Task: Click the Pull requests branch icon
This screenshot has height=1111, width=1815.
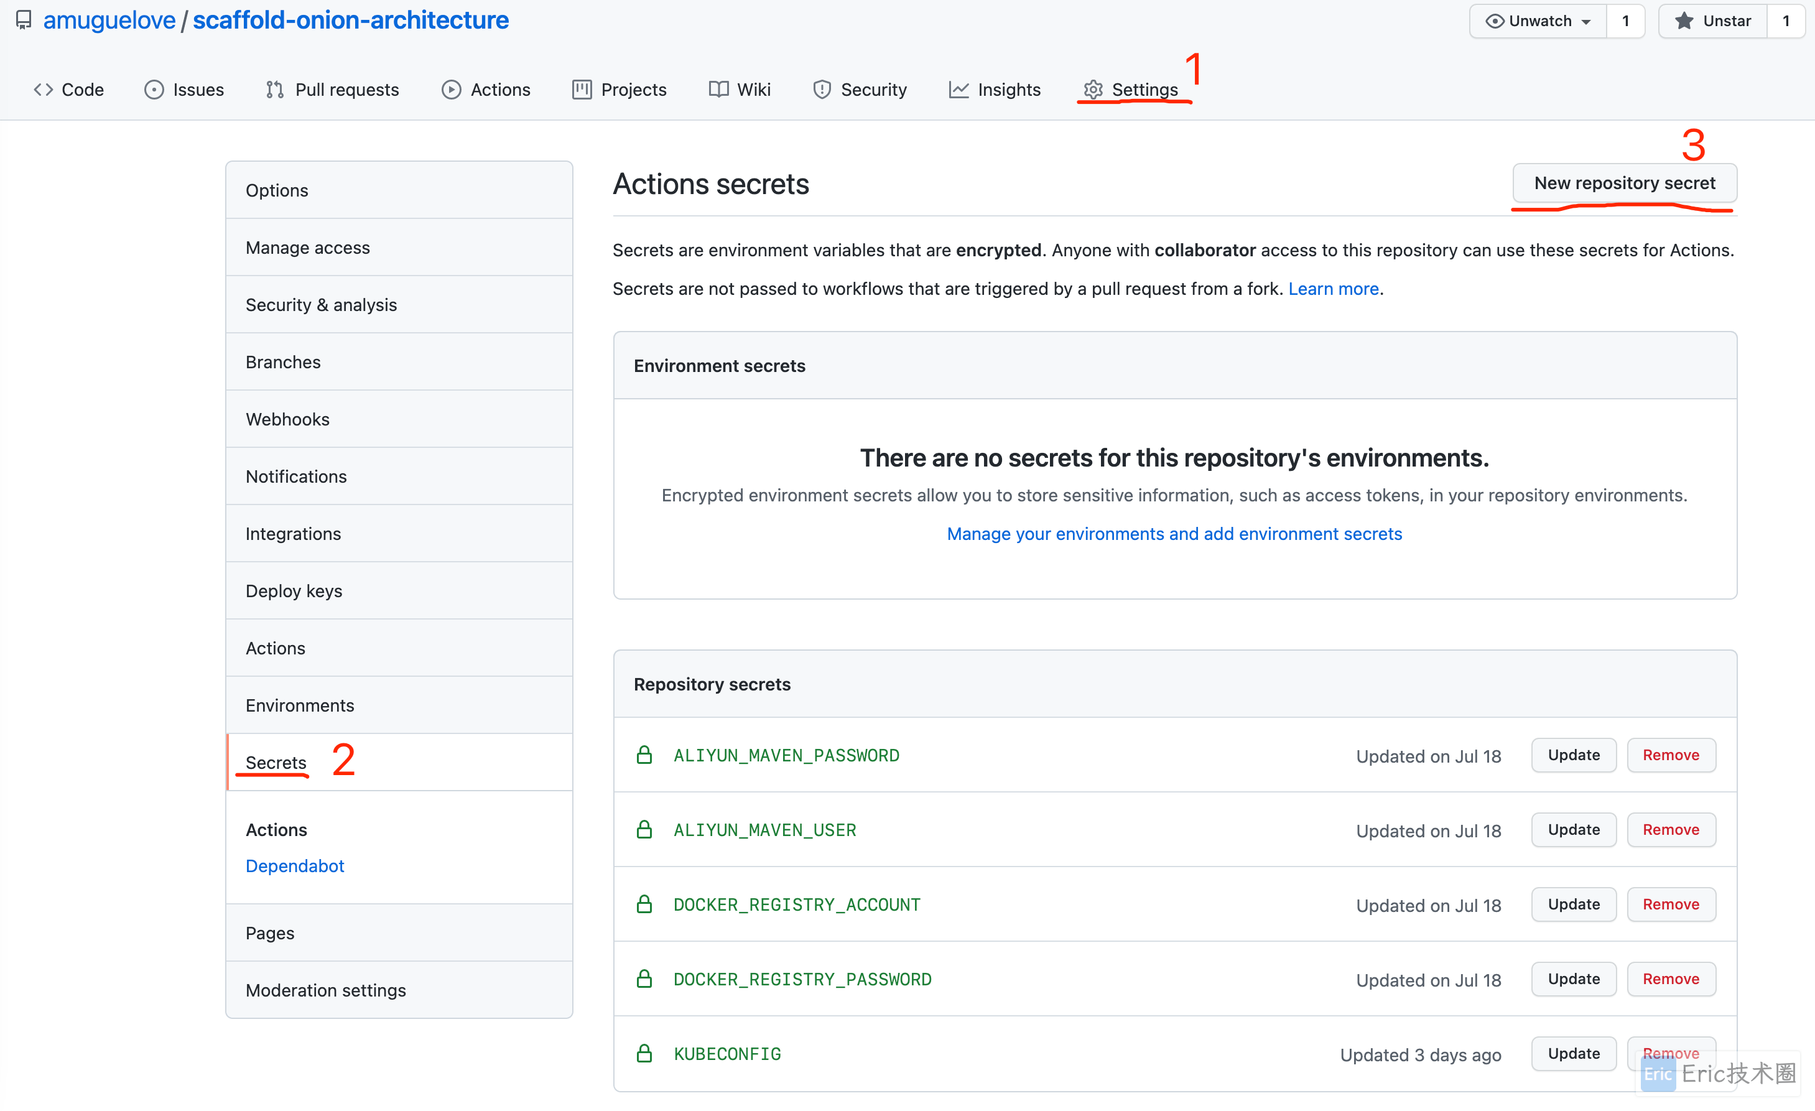Action: 275,90
